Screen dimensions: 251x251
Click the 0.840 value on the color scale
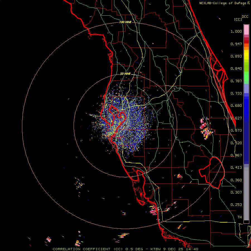236,69
